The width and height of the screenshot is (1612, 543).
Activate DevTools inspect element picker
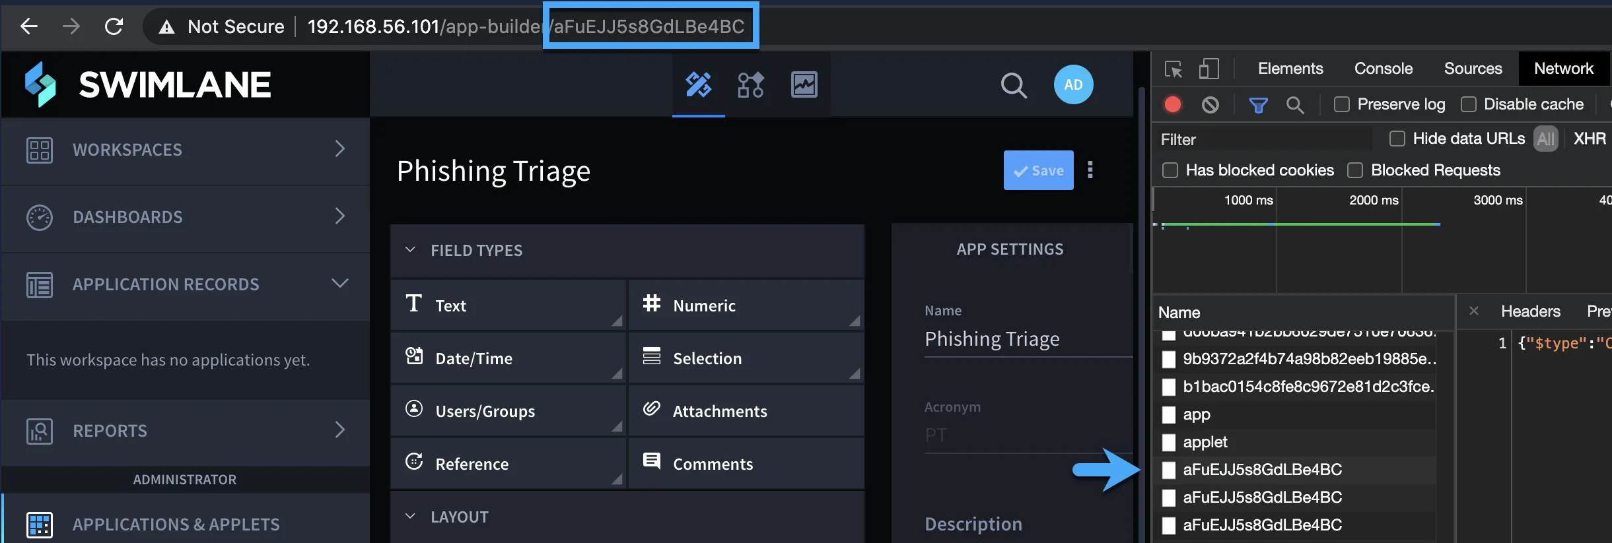1174,69
